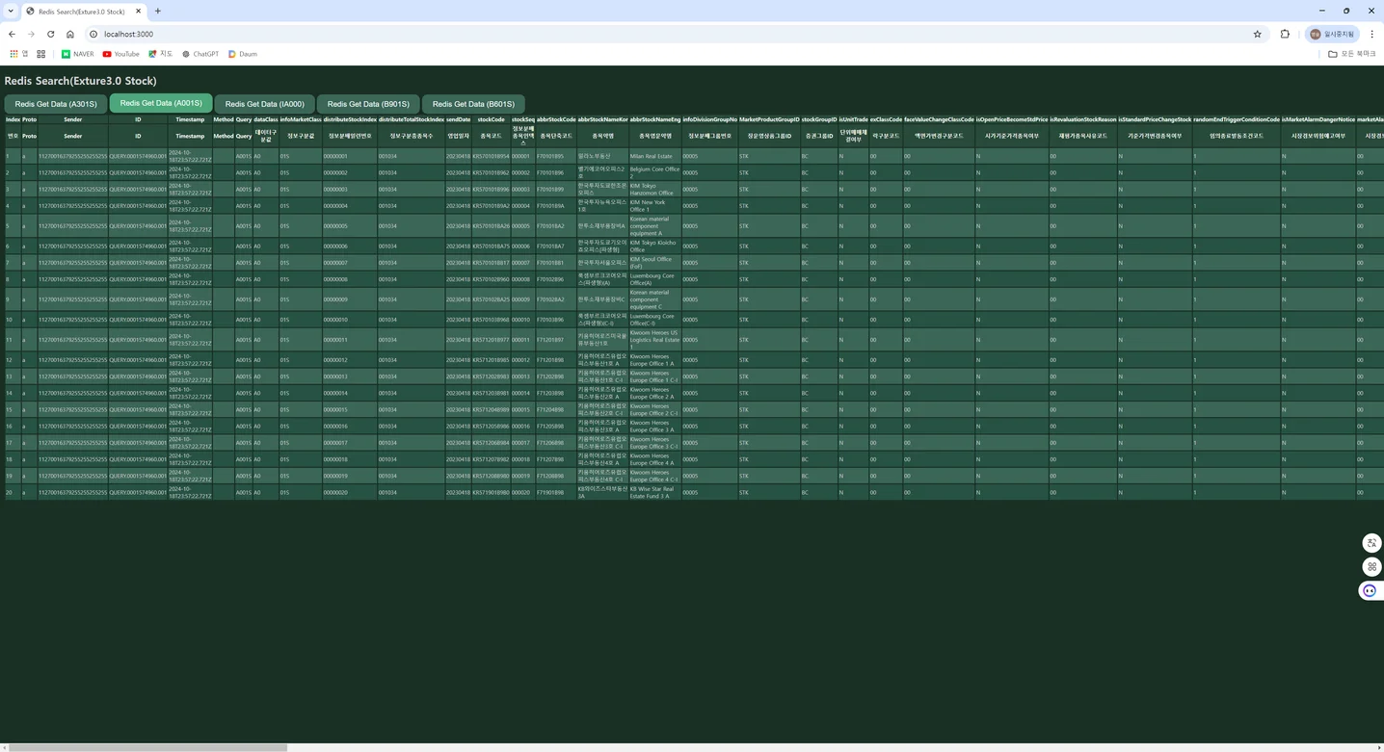Click the 'isUnitTrade' column header

[x=854, y=119]
